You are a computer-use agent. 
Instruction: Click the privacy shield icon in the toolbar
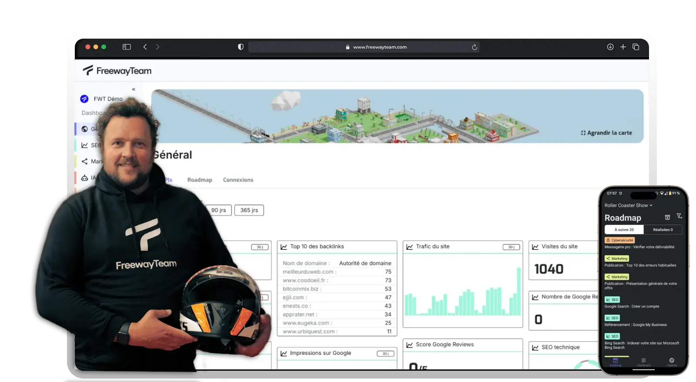click(x=241, y=47)
